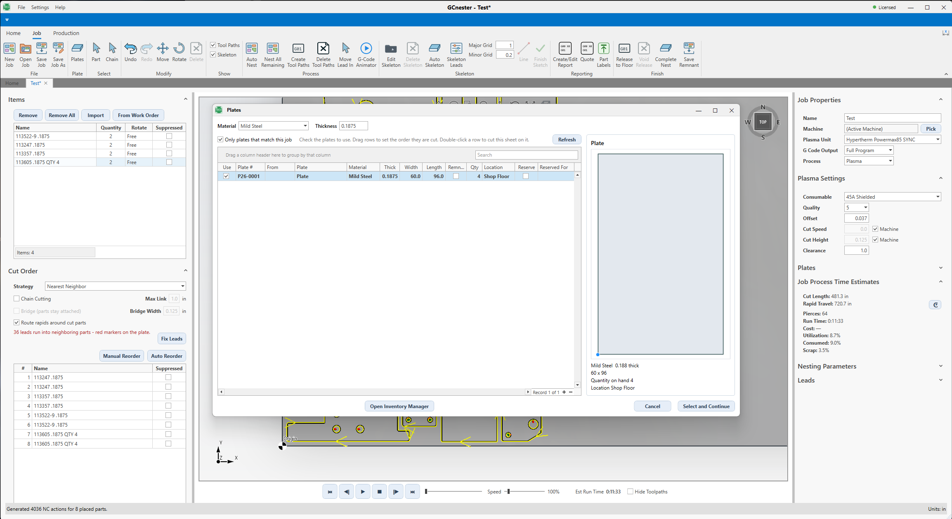Launch the G-Code Animator
This screenshot has height=519, width=952.
[366, 54]
